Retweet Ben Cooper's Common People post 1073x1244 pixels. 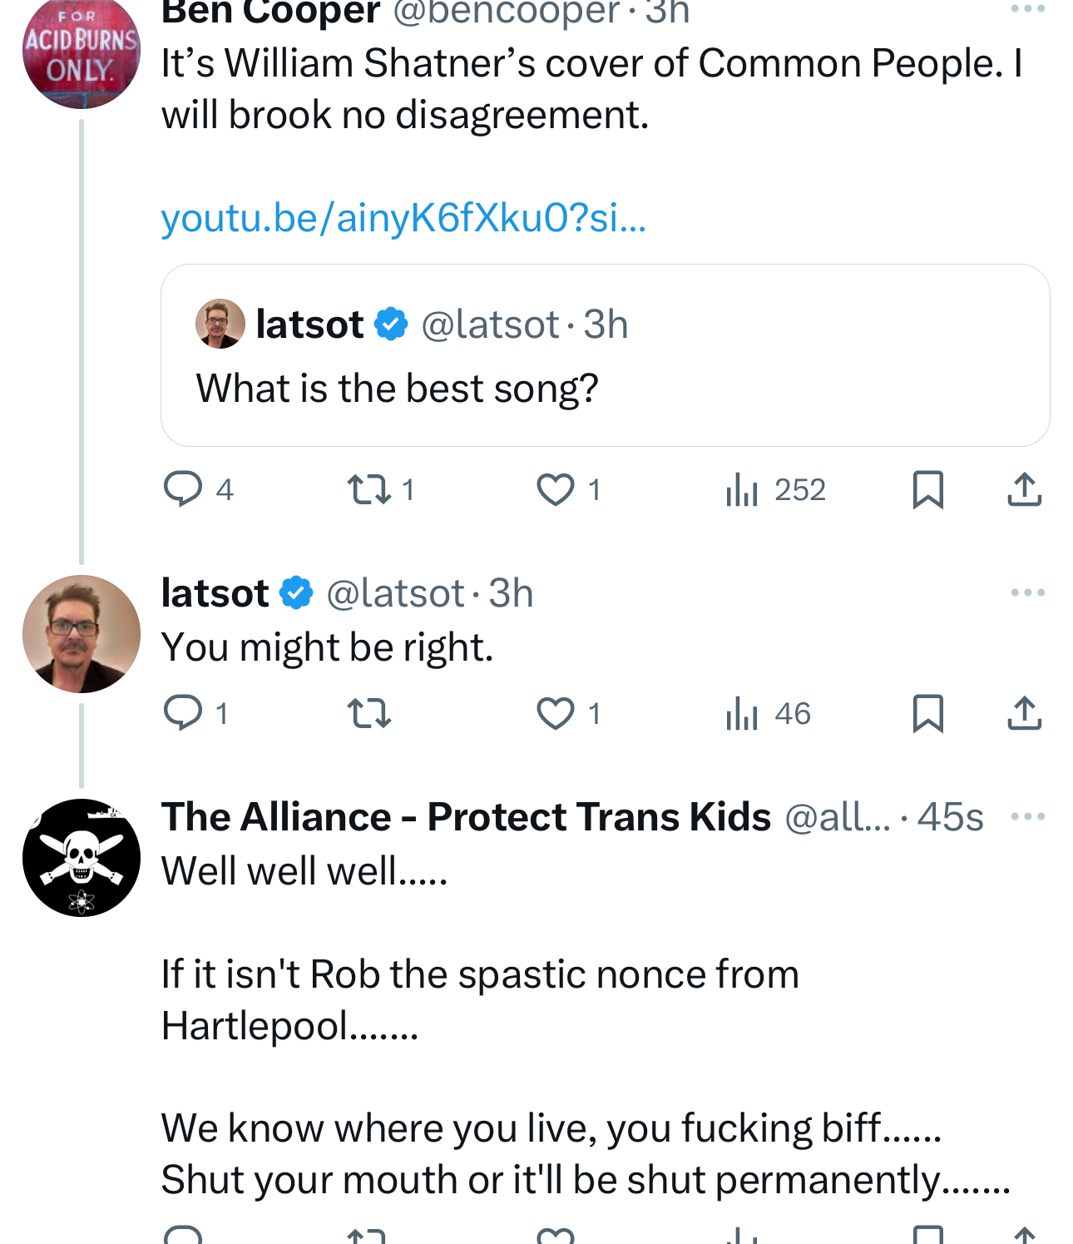click(x=369, y=489)
